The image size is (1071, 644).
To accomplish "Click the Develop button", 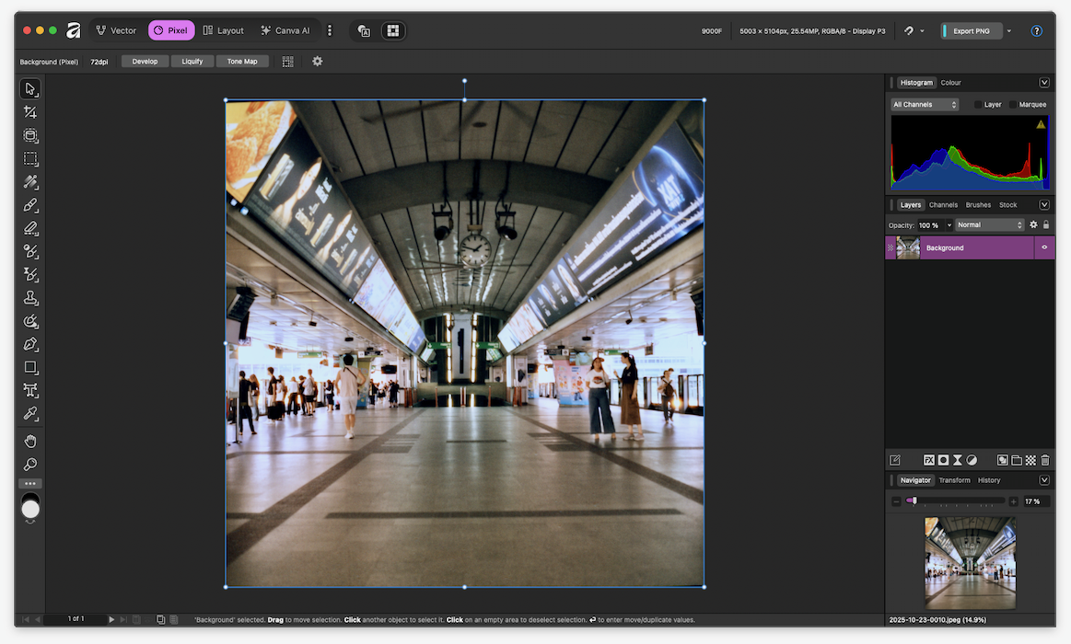I will coord(145,62).
